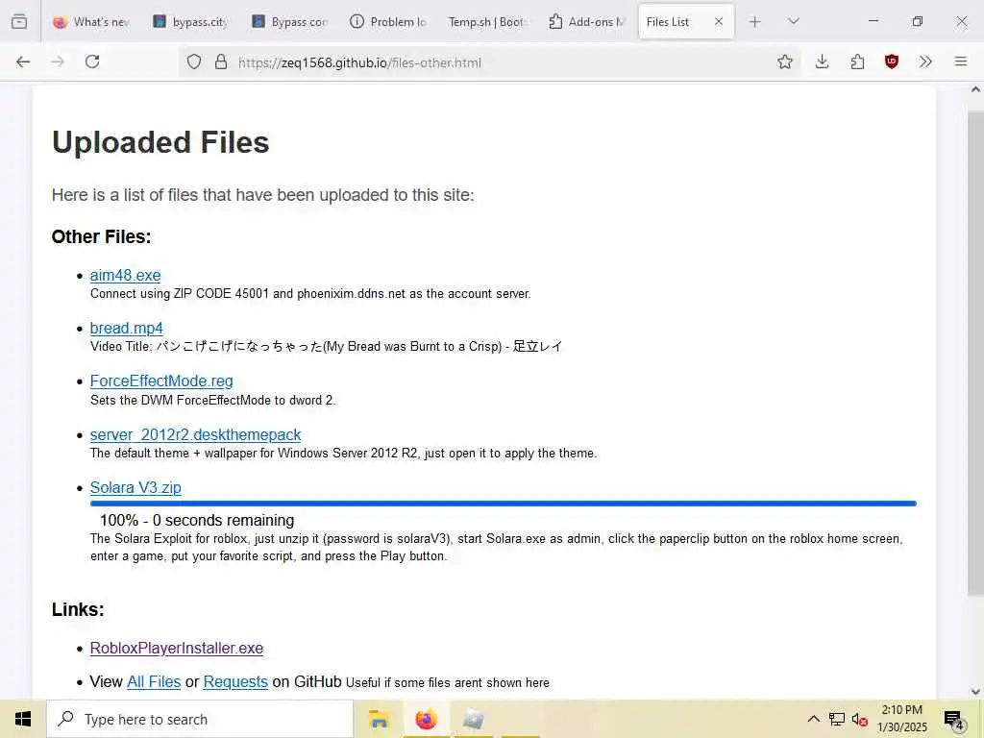Click the 'Uploaded Files' heading
Viewport: 984px width, 738px height.
[x=160, y=142]
